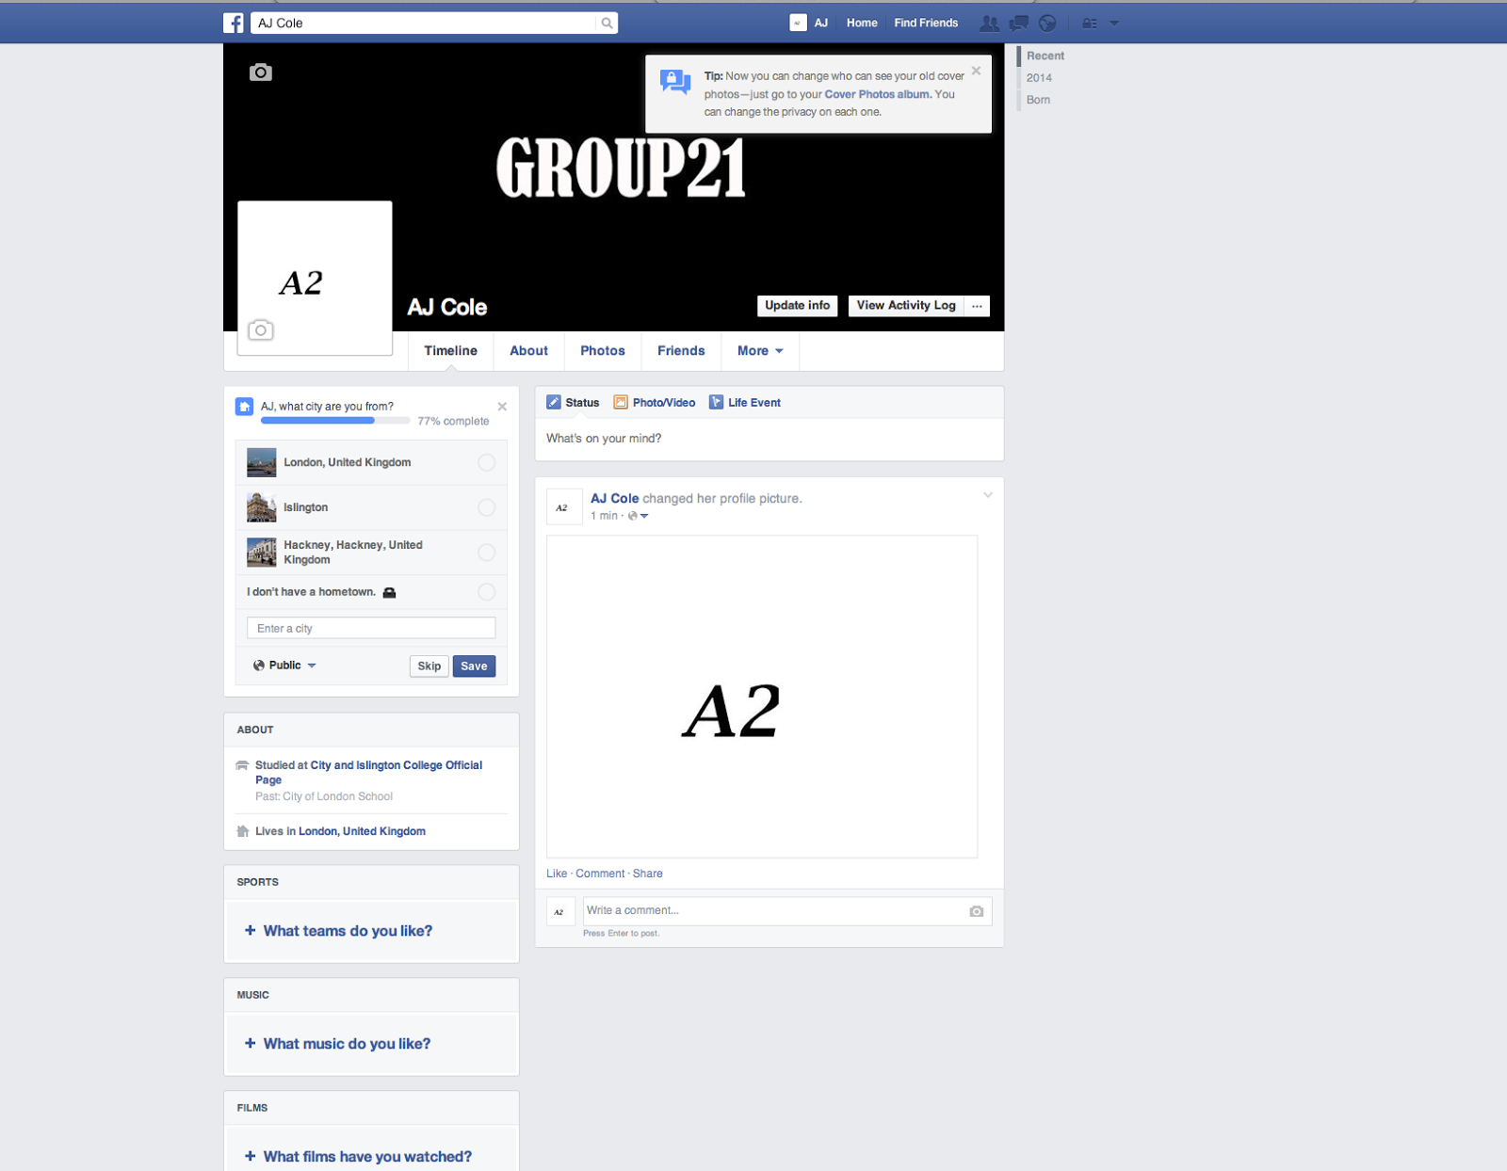Open the Friends tab
The width and height of the screenshot is (1507, 1171).
pos(681,351)
